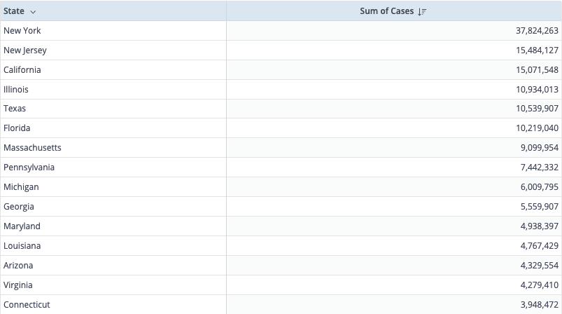Screen dimensions: 562x314
Task: Click the value 6,009,795 for Michigan
Action: coord(540,187)
